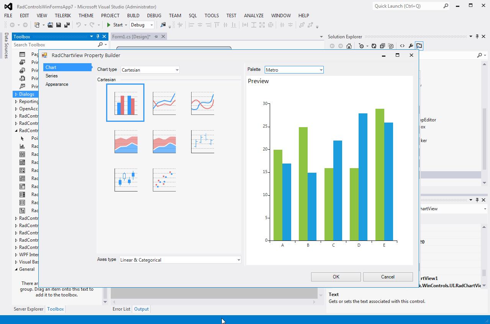Viewport: 490px width, 324px height.
Task: Click the Start debugging button
Action: point(115,25)
